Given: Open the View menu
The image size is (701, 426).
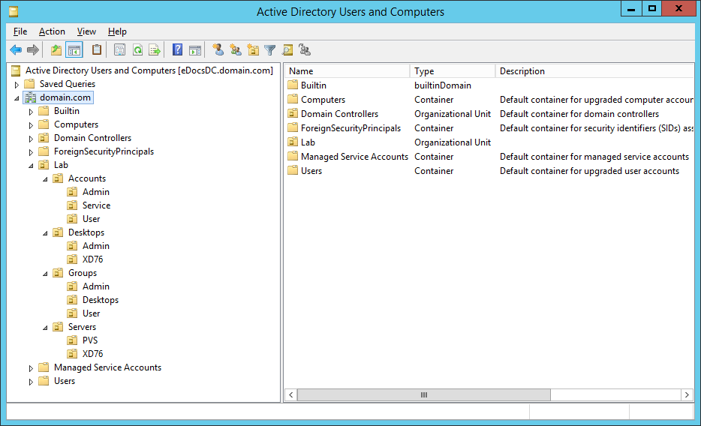Looking at the screenshot, I should coord(86,31).
